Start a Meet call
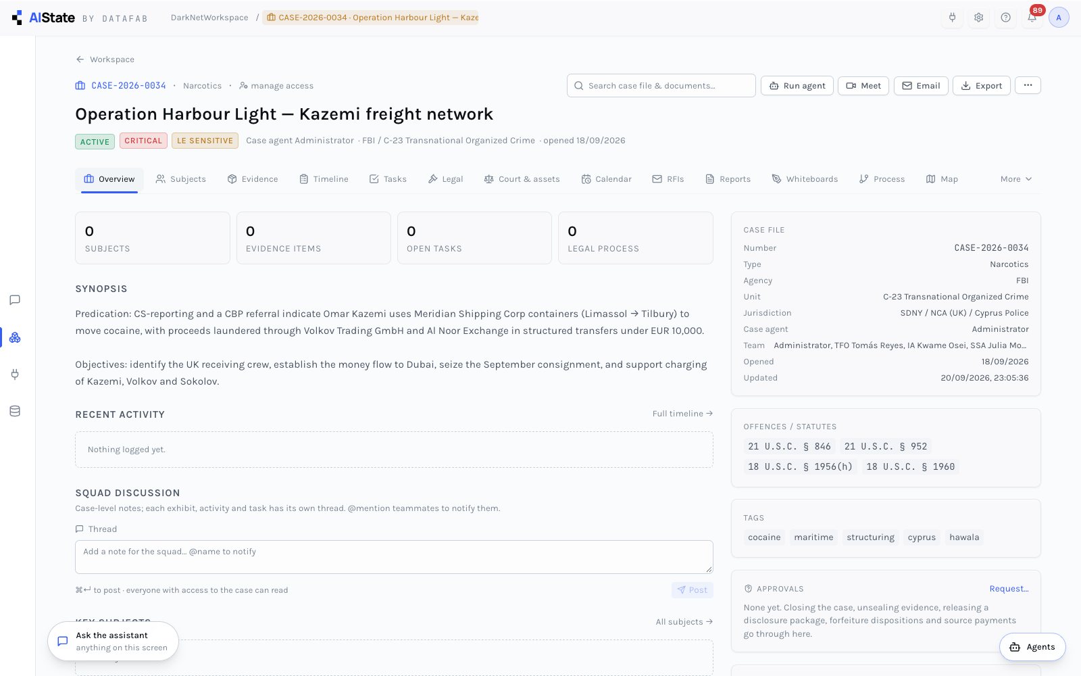This screenshot has width=1081, height=676. point(863,86)
